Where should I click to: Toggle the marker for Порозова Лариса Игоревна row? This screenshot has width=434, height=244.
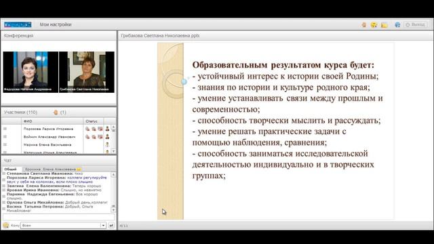point(5,129)
